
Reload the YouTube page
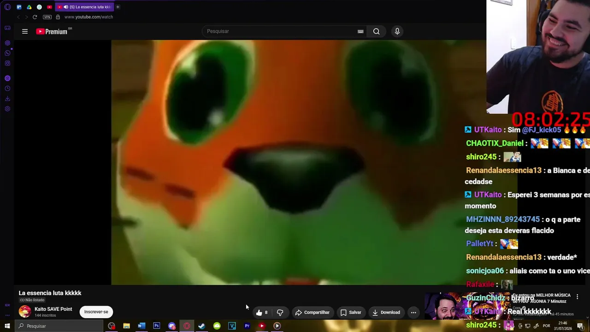[35, 17]
